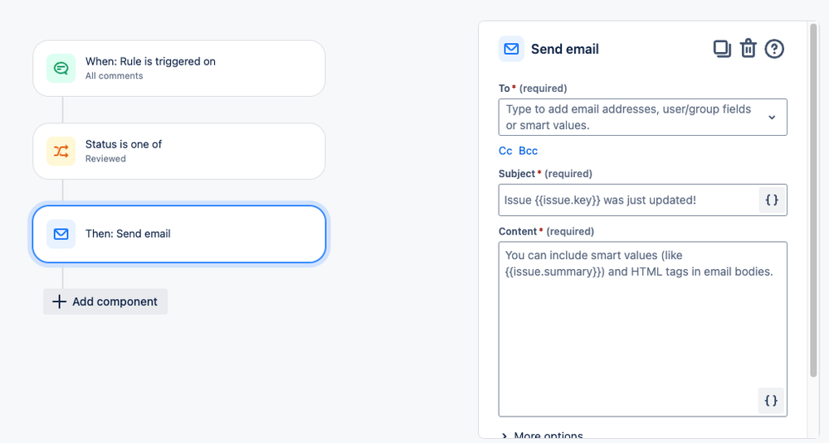Click the envelope icon in Send email header
Image resolution: width=829 pixels, height=443 pixels.
click(511, 49)
